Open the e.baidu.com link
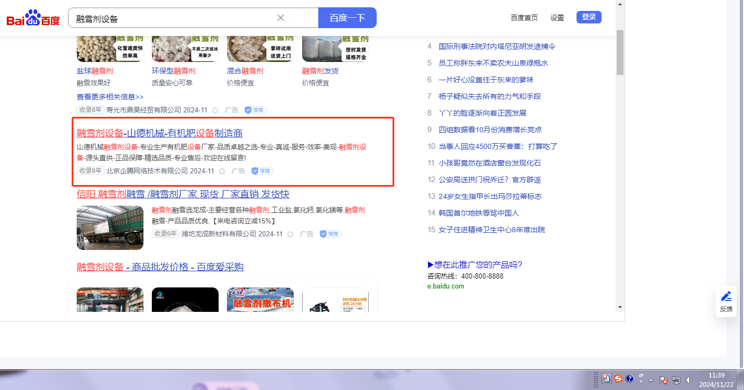744x390 pixels. pyautogui.click(x=446, y=286)
